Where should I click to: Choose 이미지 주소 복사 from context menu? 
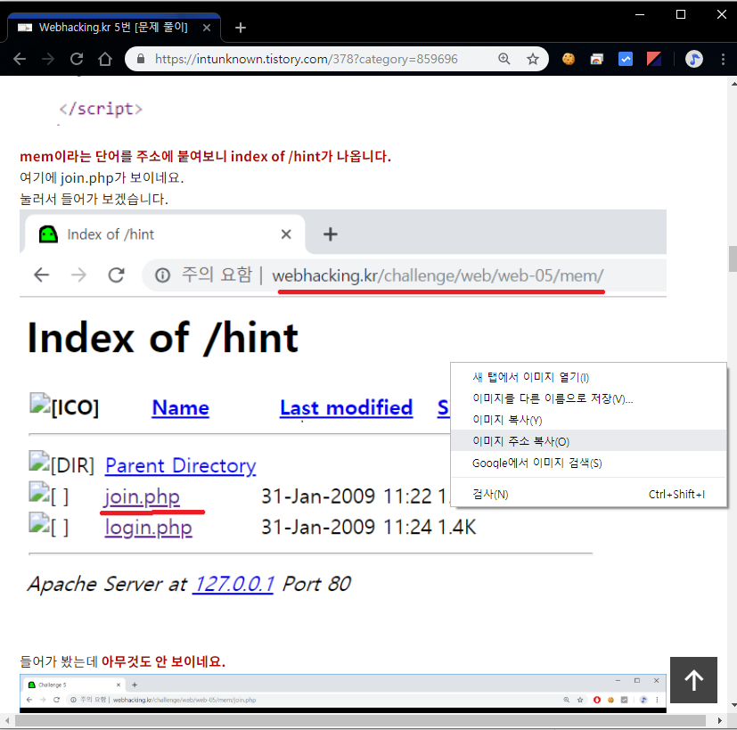[588, 441]
